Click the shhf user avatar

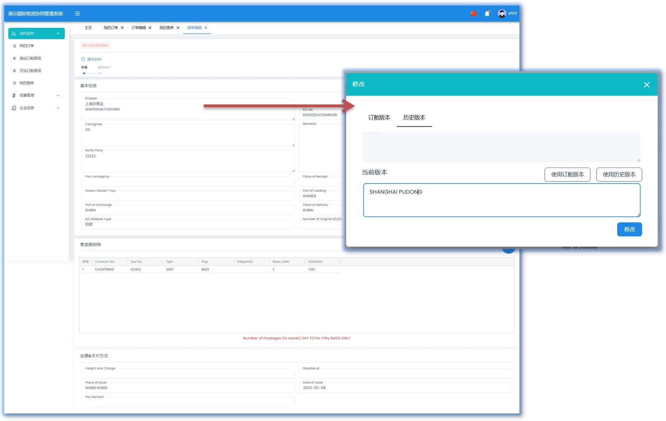(502, 13)
